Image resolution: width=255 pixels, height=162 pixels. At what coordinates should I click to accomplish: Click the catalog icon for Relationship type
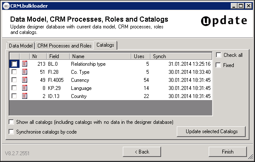coord(25,64)
